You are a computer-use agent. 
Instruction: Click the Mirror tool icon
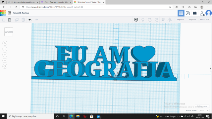pos(170,20)
